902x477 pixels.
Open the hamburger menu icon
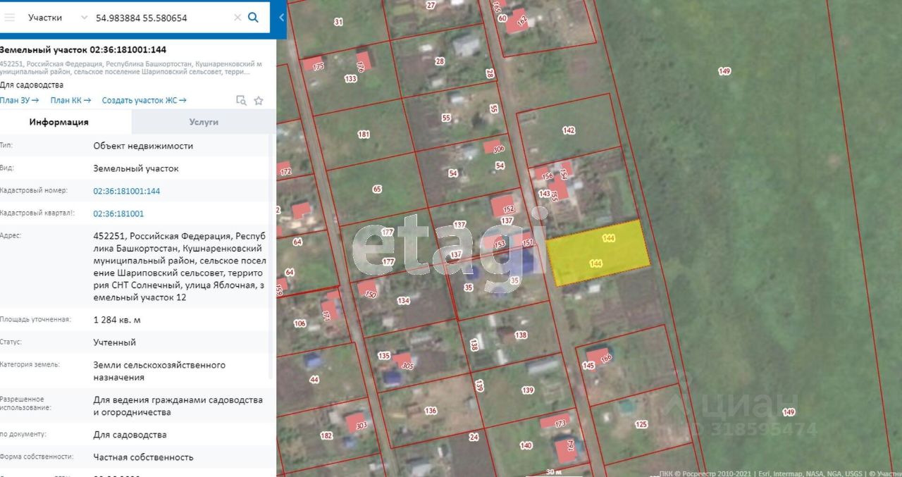click(x=10, y=18)
